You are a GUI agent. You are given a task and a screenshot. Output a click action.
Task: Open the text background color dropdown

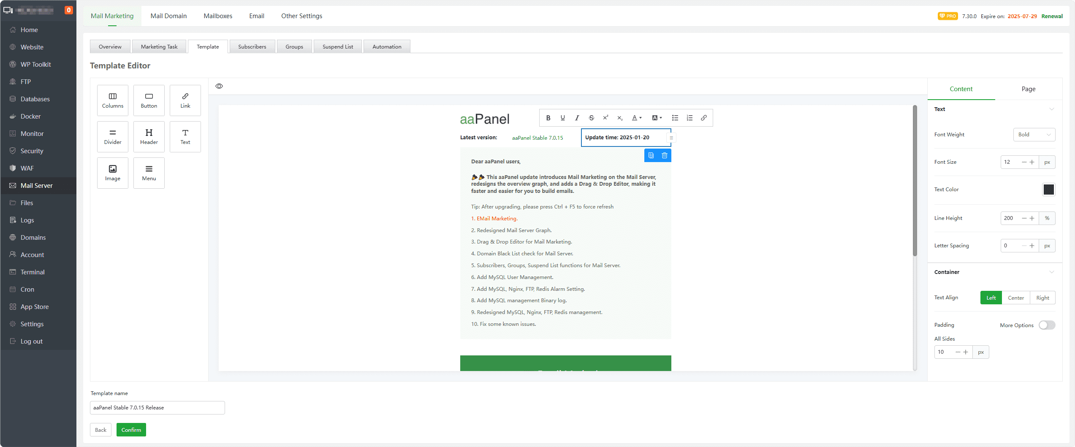click(657, 118)
